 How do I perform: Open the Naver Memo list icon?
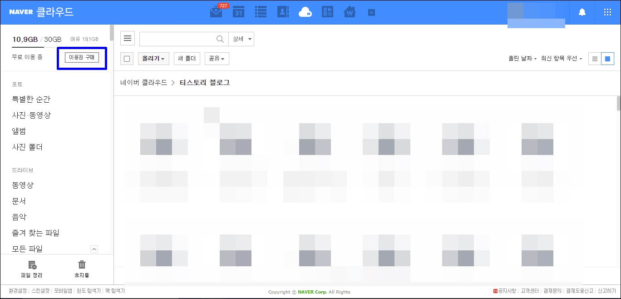coord(261,12)
